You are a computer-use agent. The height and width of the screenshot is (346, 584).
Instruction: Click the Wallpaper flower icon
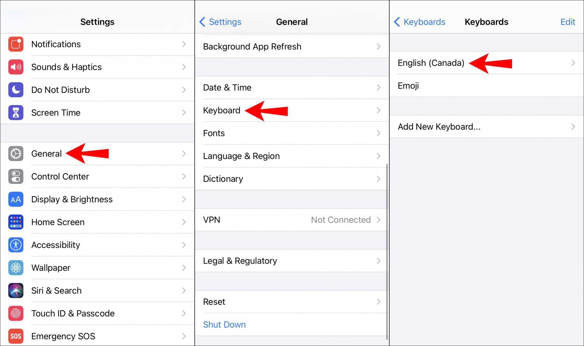pos(16,268)
